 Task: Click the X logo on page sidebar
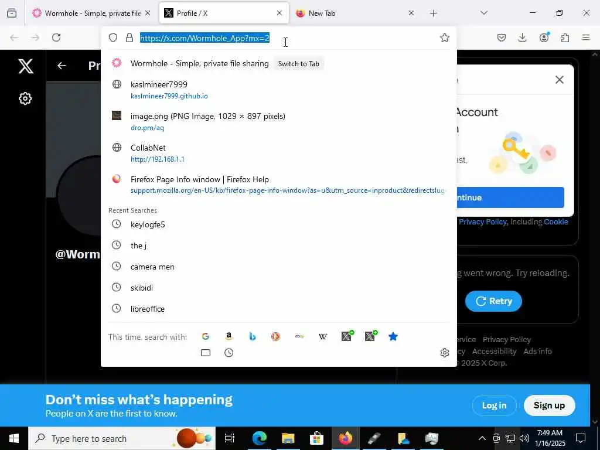coord(26,66)
